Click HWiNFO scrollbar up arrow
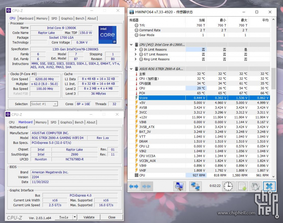283x223 pixels. pos(273,20)
